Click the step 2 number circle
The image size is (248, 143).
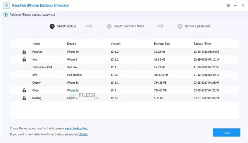pyautogui.click(x=109, y=26)
